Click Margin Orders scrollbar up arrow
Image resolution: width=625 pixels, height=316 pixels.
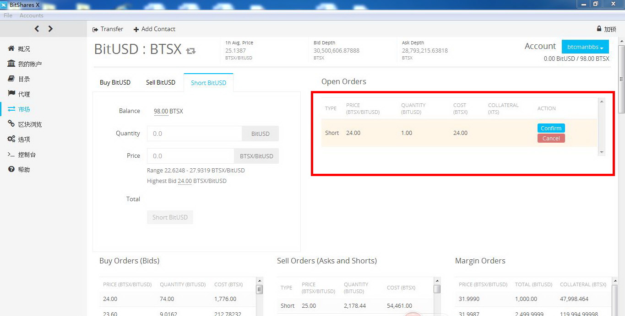pos(615,280)
